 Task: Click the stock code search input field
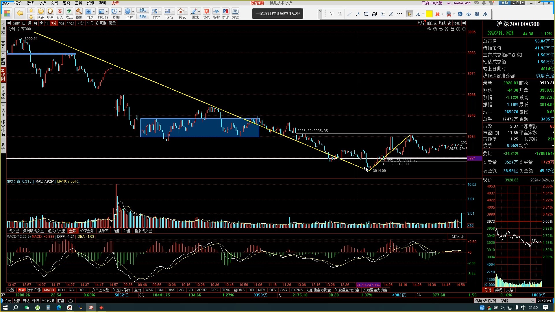click(504, 301)
